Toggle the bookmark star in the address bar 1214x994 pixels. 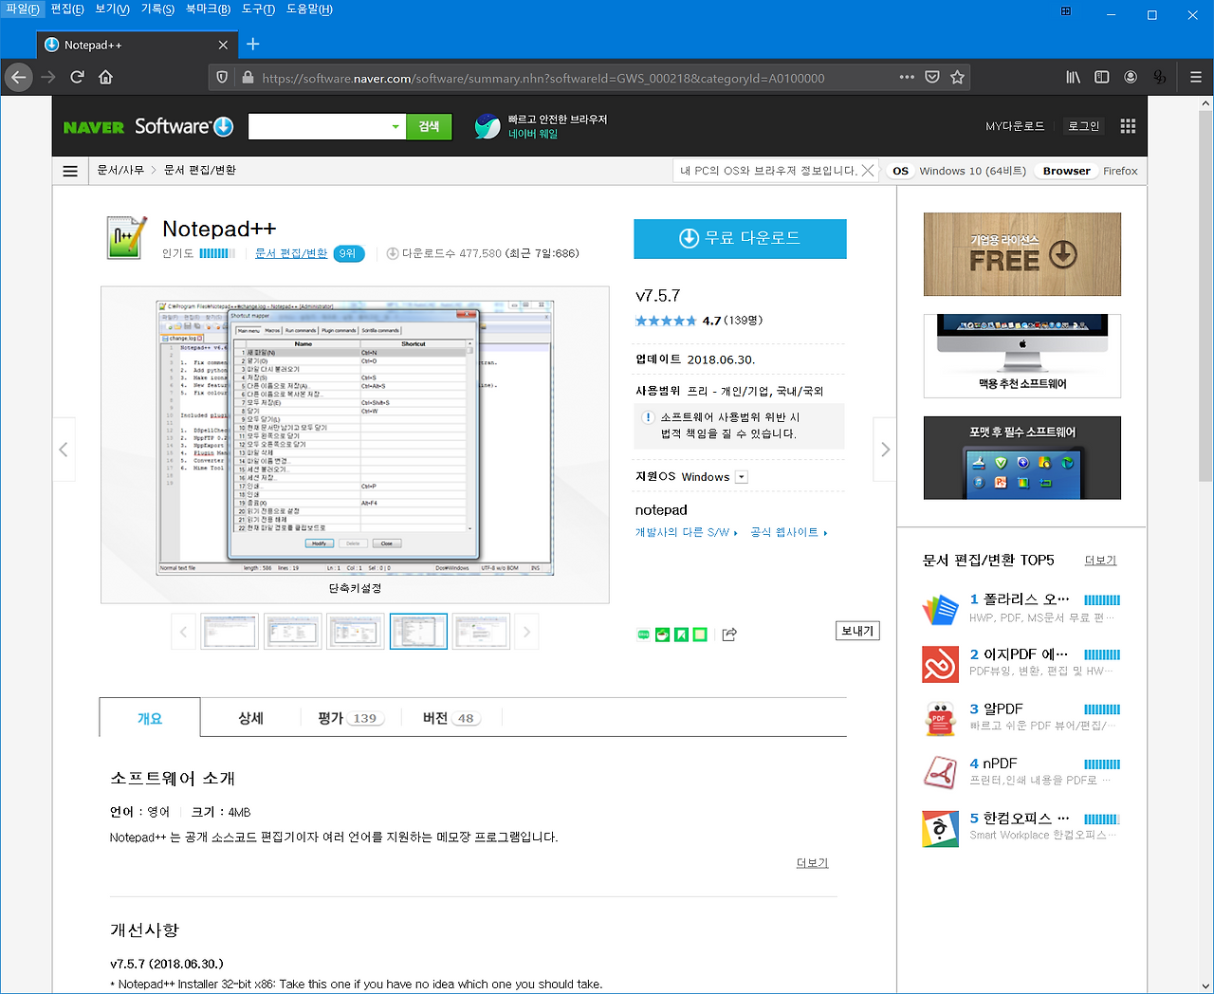coord(958,78)
